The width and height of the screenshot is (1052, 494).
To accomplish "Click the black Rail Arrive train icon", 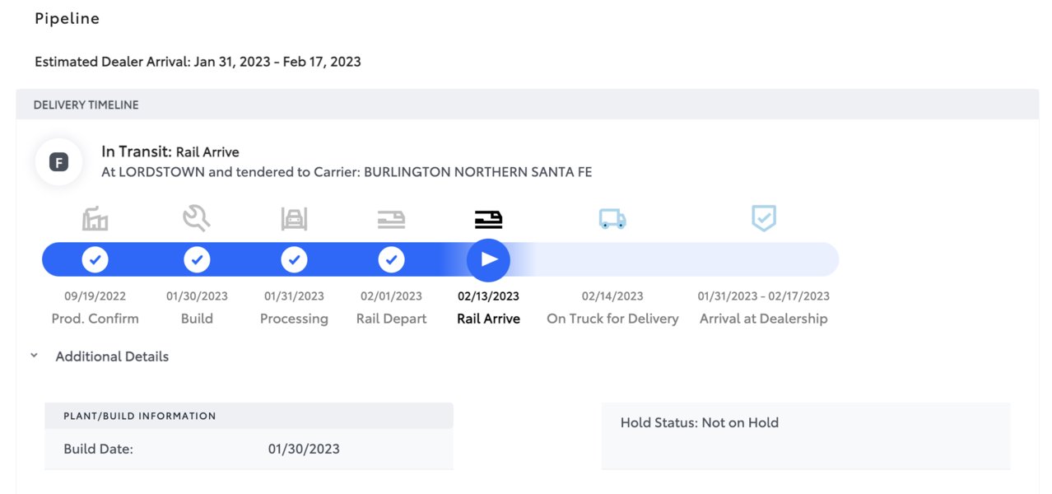I will 488,219.
